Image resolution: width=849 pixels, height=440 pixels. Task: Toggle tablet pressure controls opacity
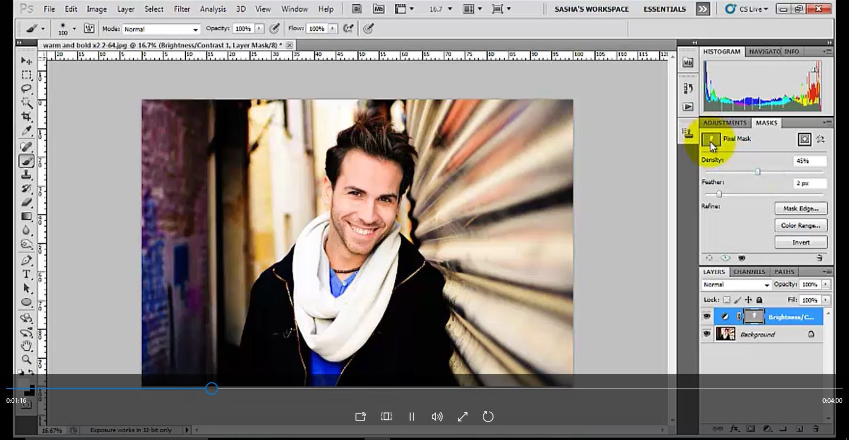tap(274, 29)
